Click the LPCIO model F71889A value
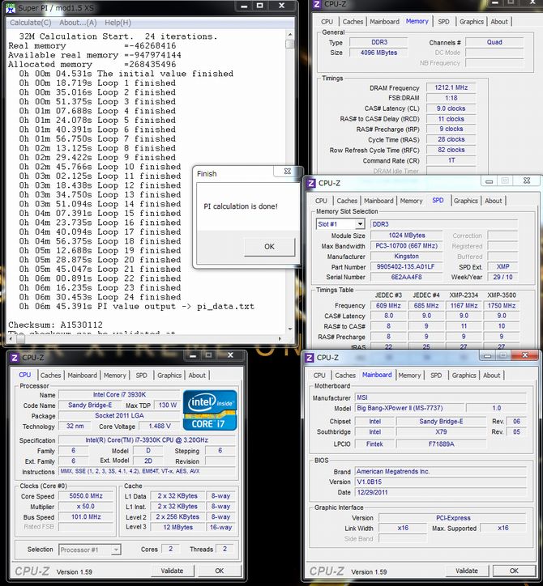The height and width of the screenshot is (586, 543). point(441,444)
